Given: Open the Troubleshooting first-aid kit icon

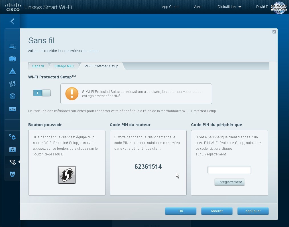Looking at the screenshot, I should [12, 149].
